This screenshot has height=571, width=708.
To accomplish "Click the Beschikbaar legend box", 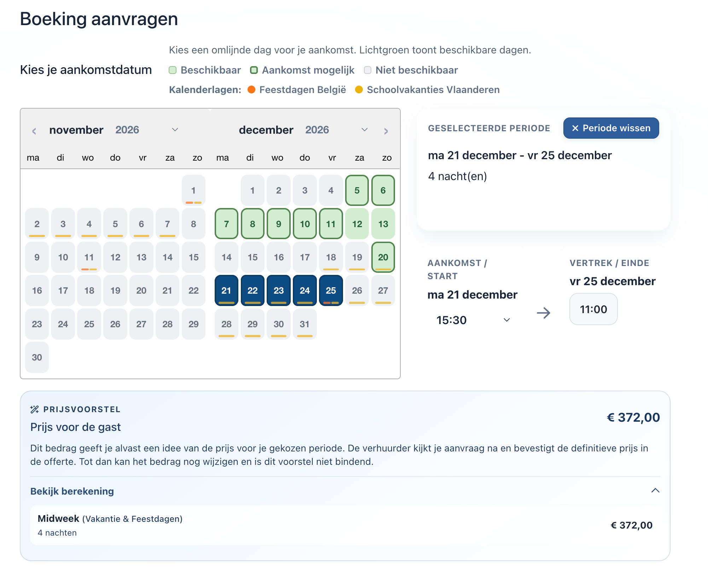I will 173,70.
